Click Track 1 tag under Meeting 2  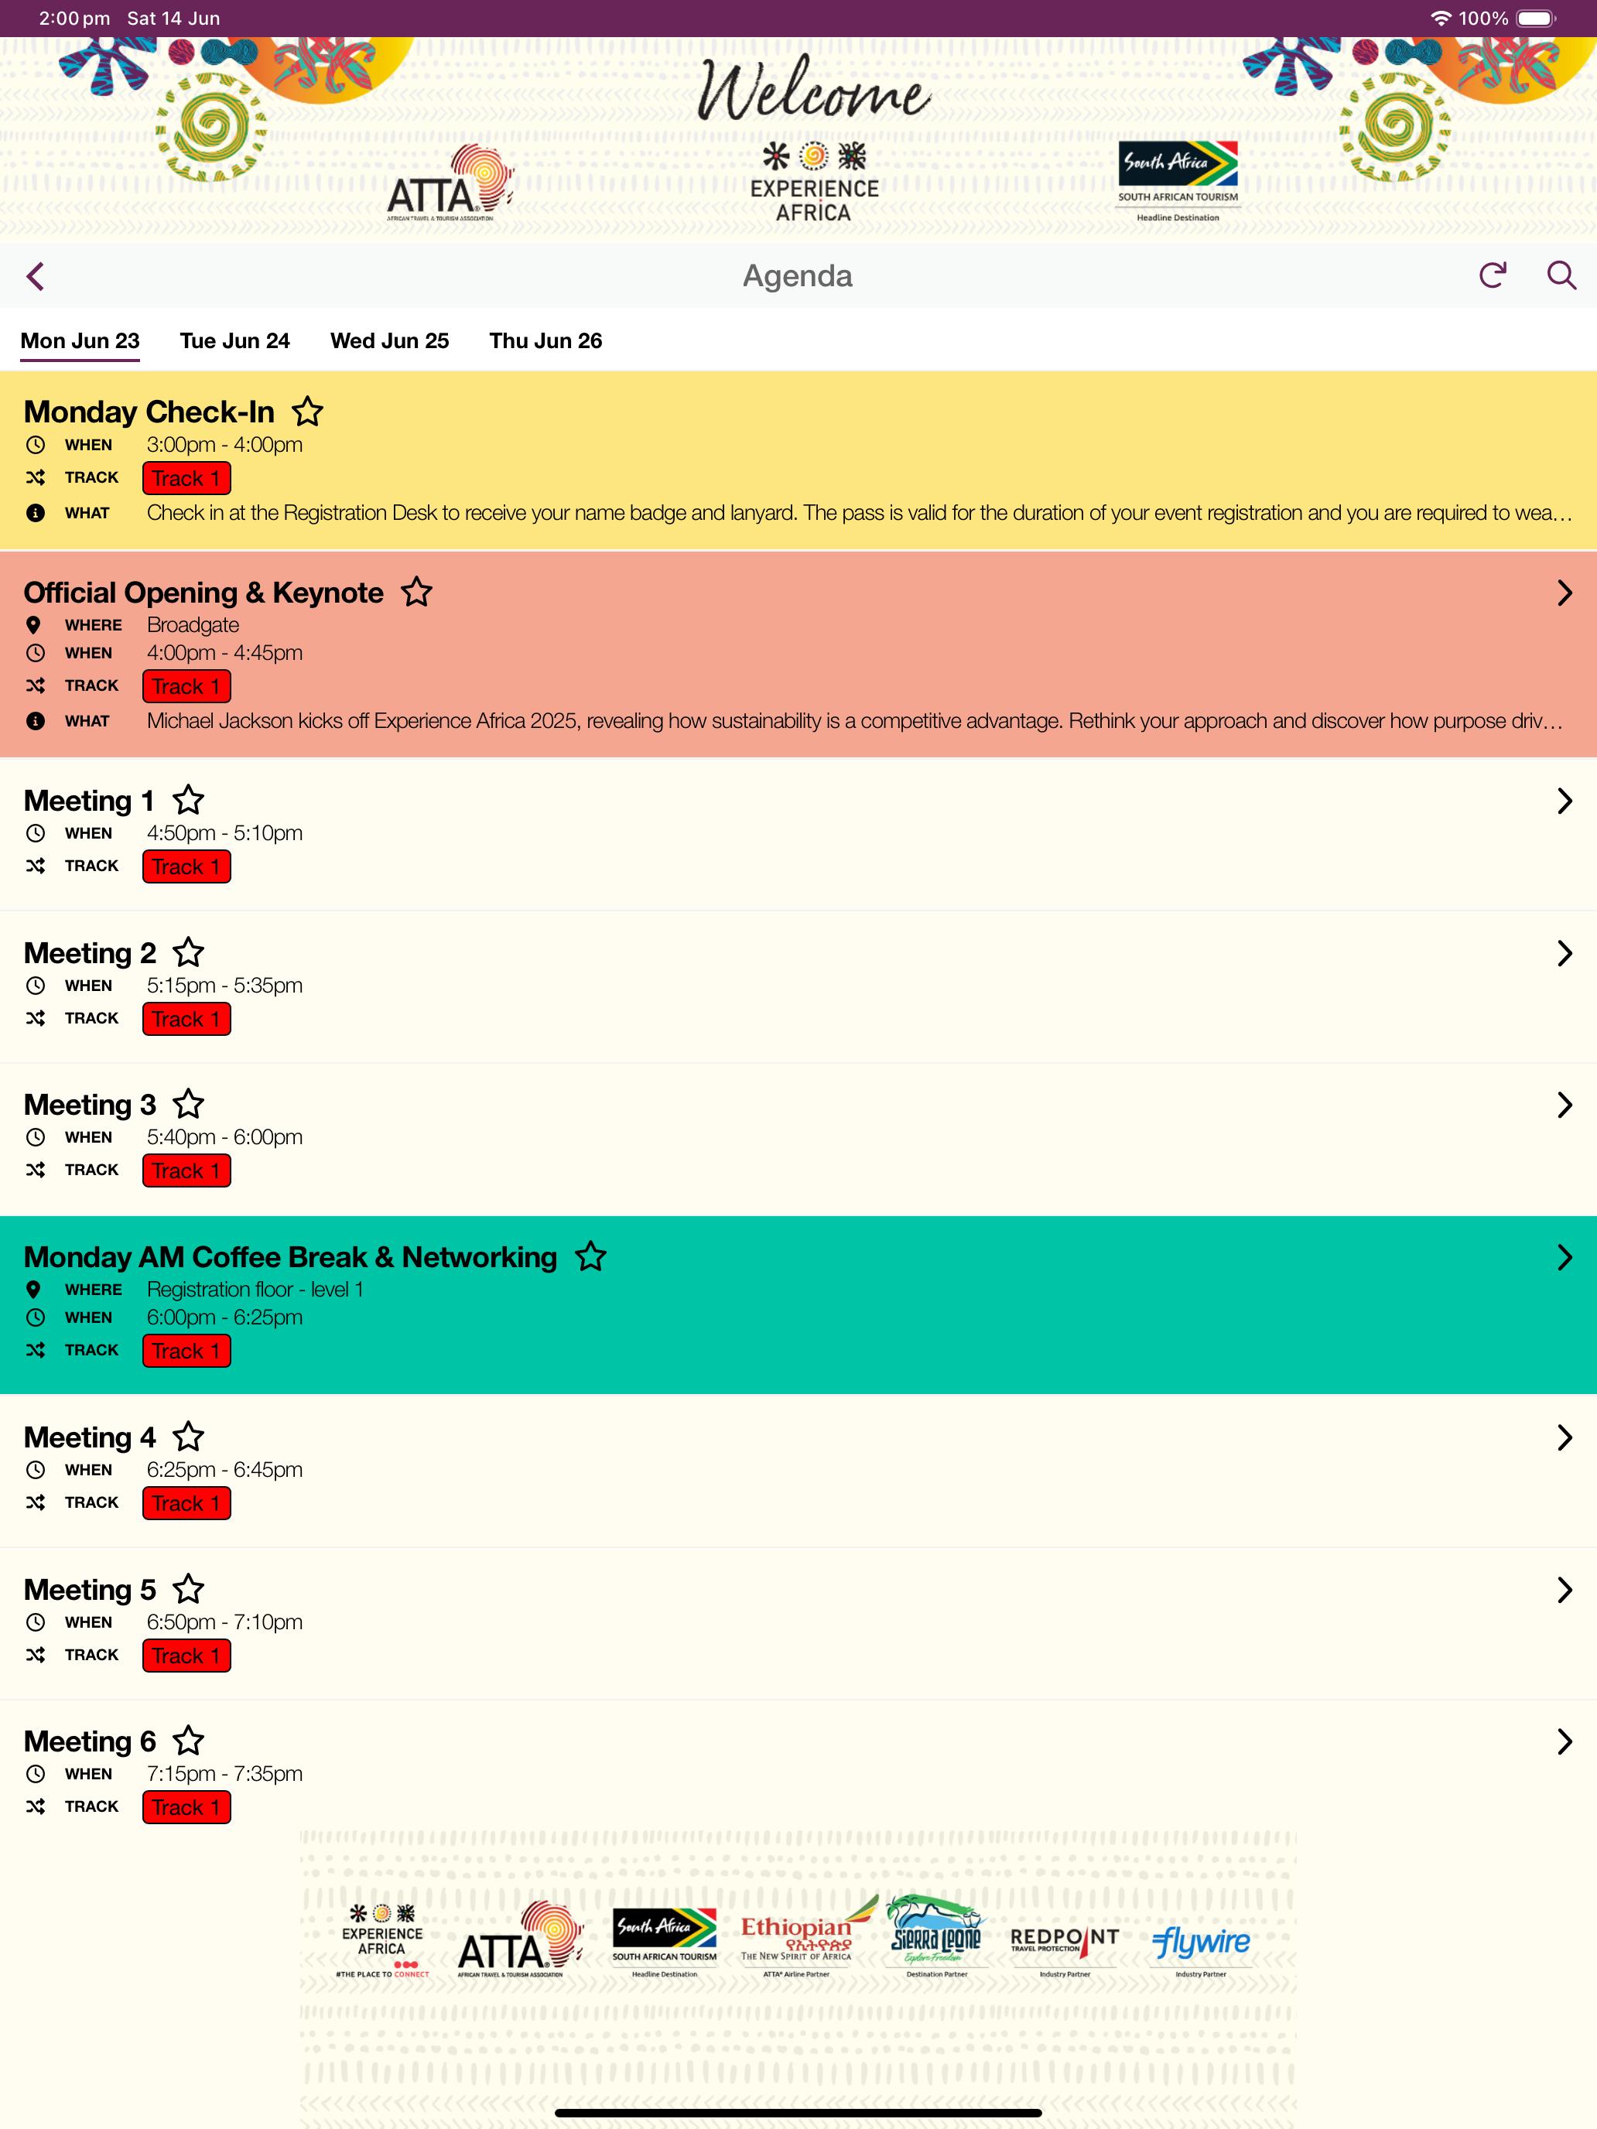[186, 1018]
